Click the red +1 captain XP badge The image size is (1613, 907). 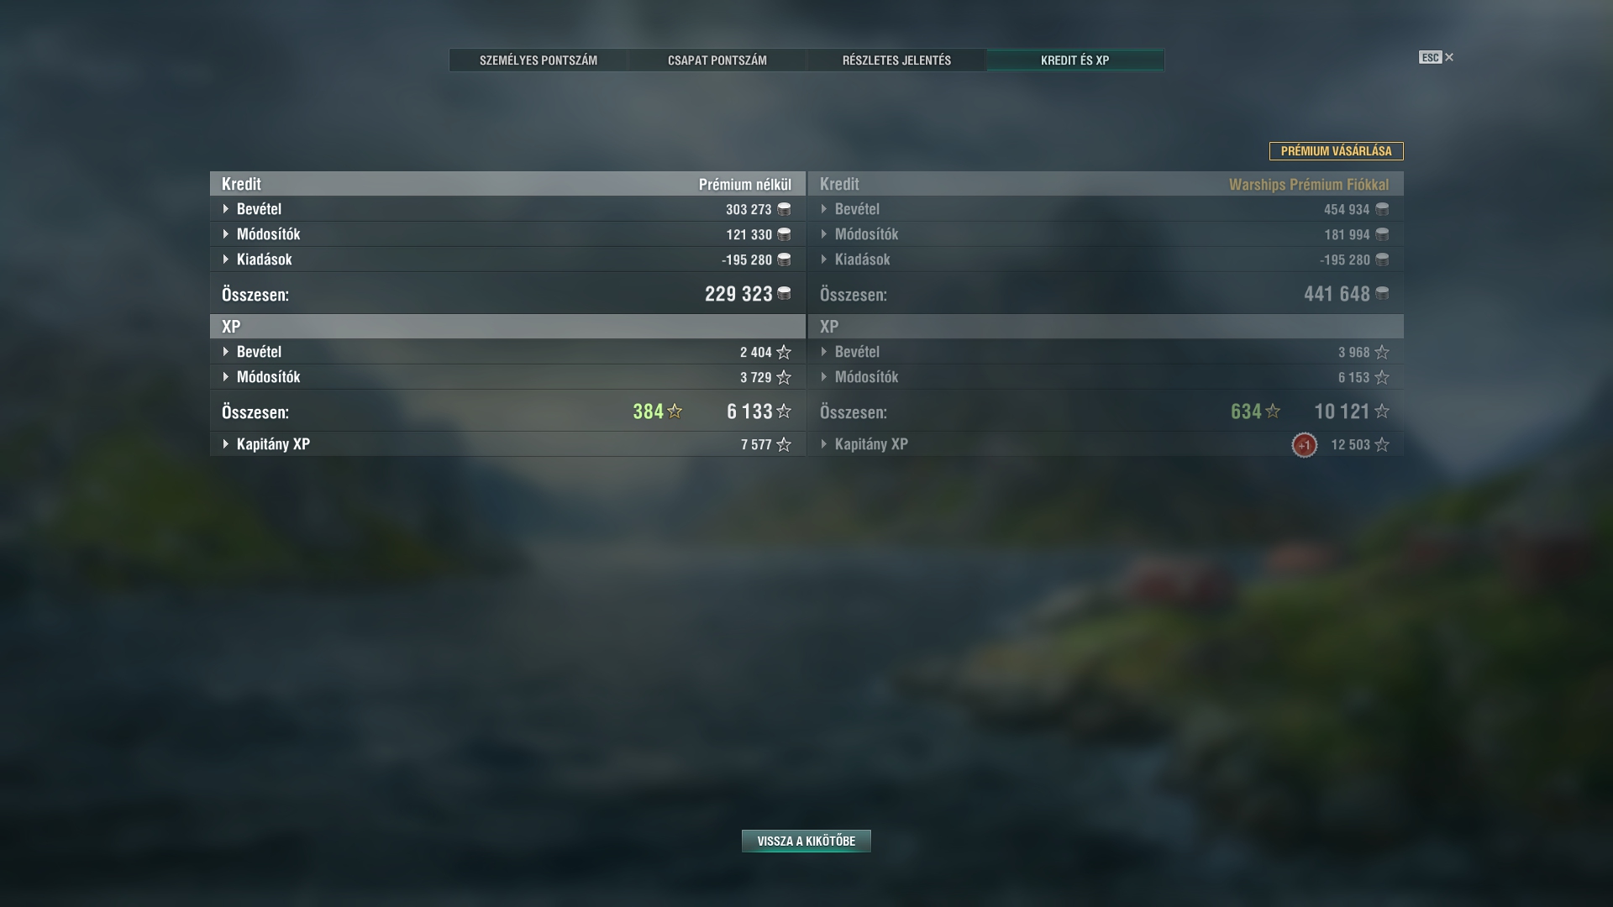pos(1304,445)
